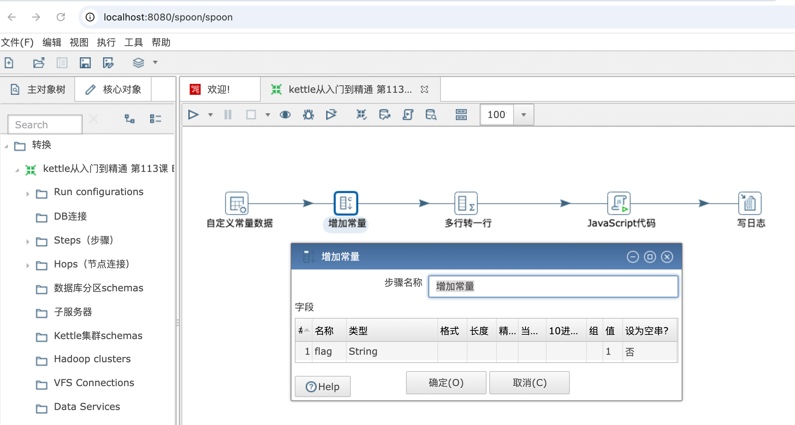Expand the Steps (步骤) tree node

pyautogui.click(x=28, y=241)
